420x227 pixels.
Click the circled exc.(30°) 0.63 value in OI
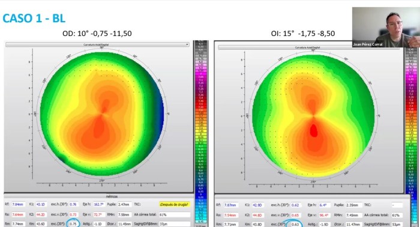[295, 225]
